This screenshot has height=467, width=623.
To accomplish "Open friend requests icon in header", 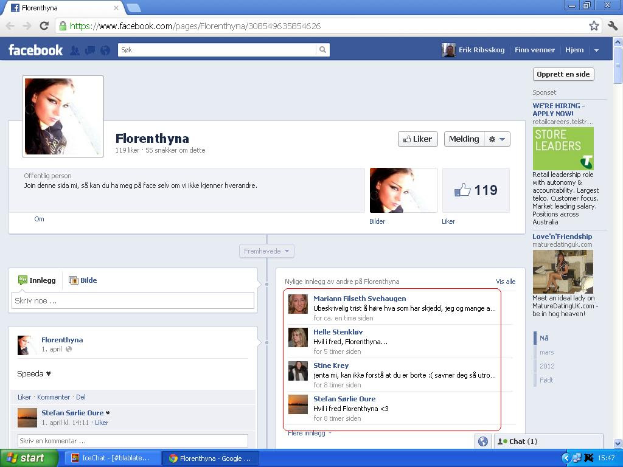I will point(75,50).
